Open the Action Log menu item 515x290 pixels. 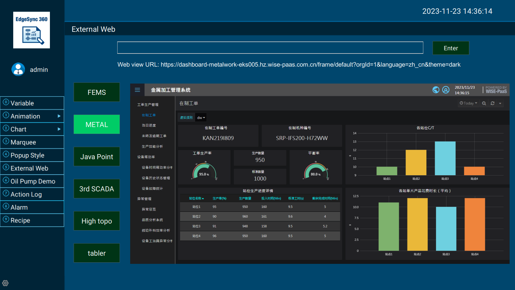[26, 194]
